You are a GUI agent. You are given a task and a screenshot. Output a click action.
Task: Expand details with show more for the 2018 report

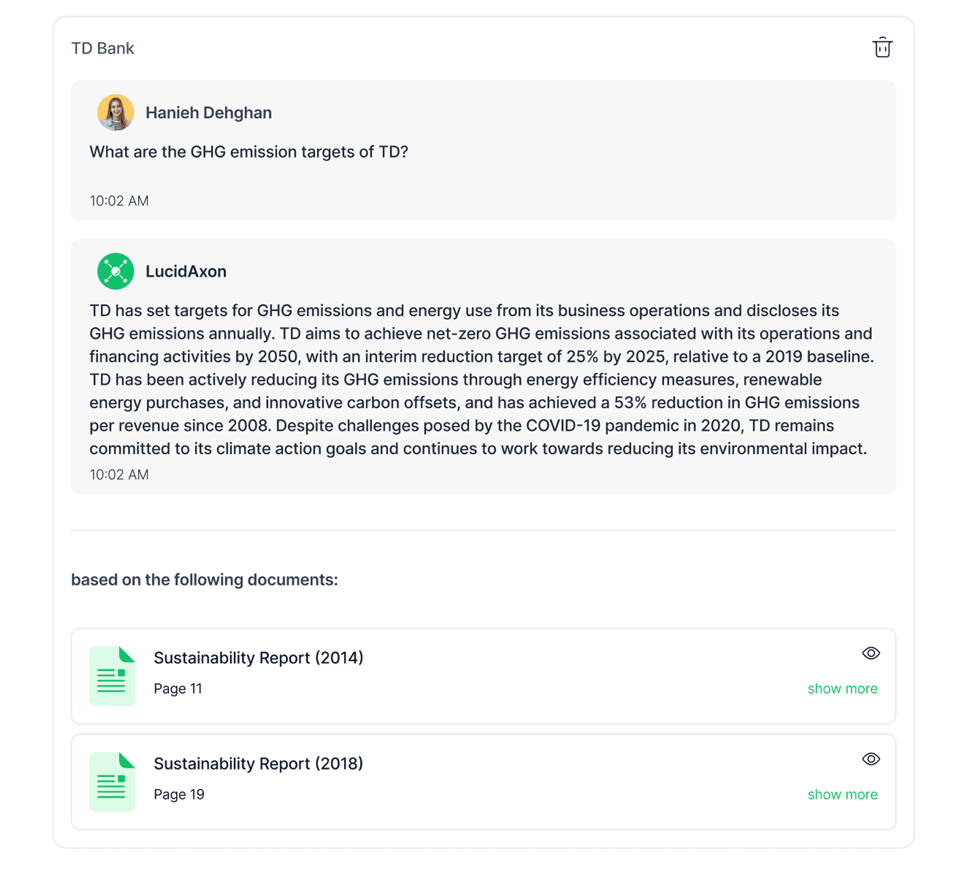[x=843, y=794]
